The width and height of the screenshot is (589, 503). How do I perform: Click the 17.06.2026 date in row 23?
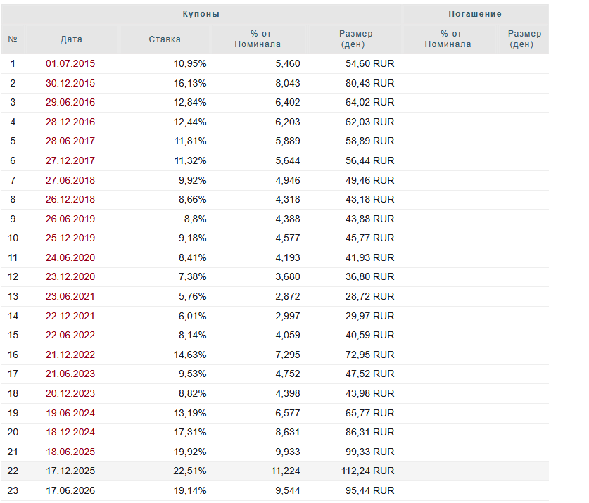[70, 490]
